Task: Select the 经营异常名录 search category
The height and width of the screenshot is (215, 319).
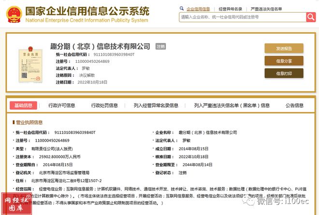Action: (230, 9)
